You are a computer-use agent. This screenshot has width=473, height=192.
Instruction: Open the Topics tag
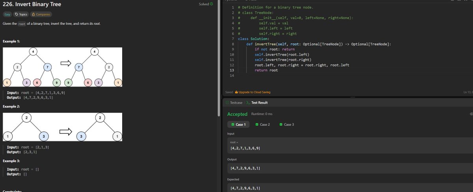click(x=21, y=14)
